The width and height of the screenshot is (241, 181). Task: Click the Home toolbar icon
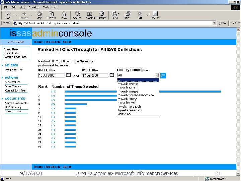tap(64, 14)
